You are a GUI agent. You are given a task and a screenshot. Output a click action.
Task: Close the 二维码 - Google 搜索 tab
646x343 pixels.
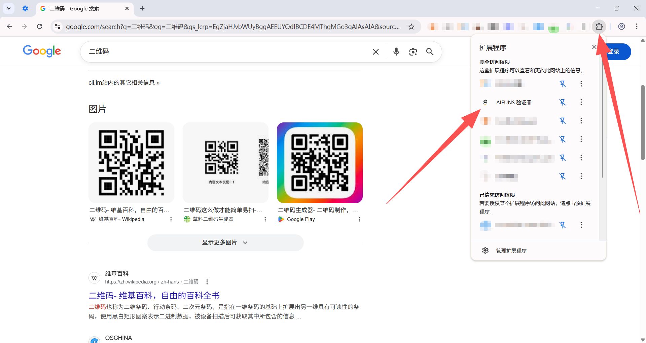(127, 8)
